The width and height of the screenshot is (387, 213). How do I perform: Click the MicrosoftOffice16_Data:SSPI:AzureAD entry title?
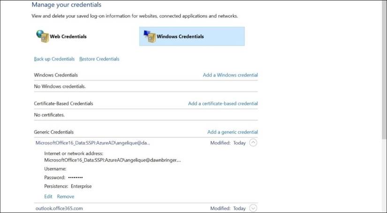[x=92, y=143]
